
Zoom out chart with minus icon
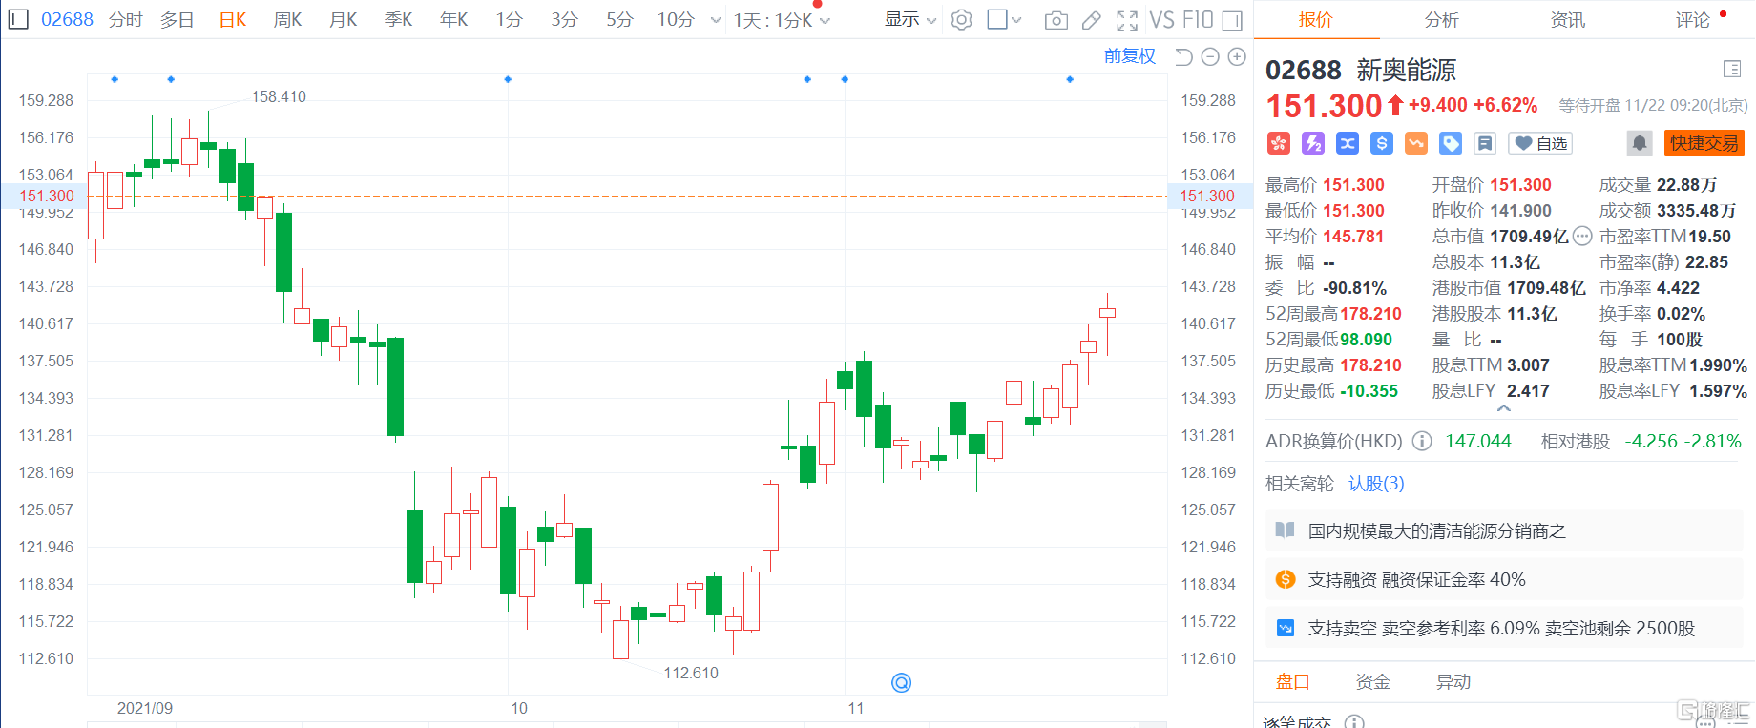(1210, 57)
